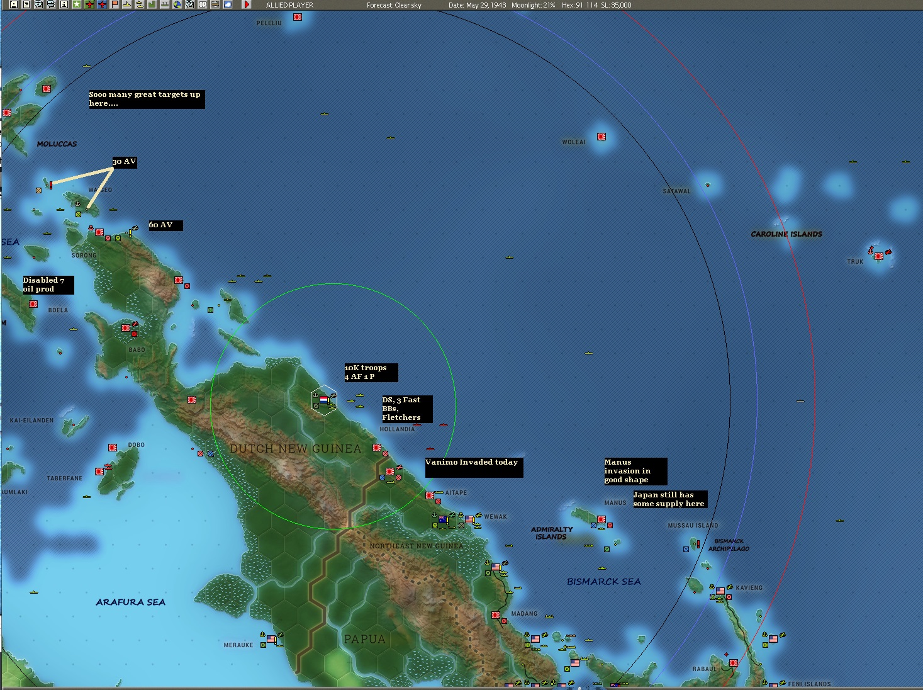923x690 pixels.
Task: Click 'Japan still has some supply here' note
Action: point(670,499)
